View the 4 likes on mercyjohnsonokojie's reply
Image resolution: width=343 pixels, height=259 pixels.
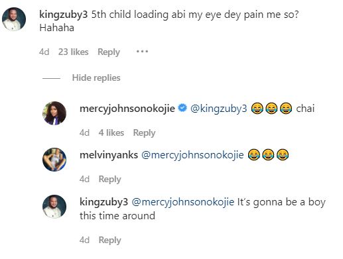tap(111, 132)
